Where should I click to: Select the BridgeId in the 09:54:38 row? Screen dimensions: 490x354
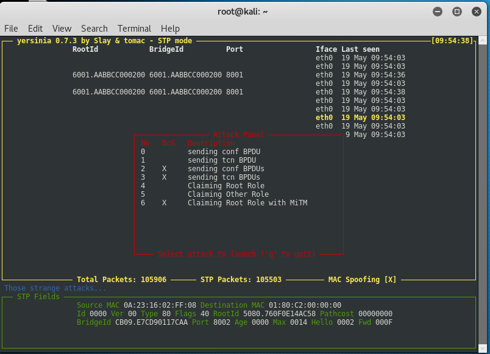pos(186,92)
